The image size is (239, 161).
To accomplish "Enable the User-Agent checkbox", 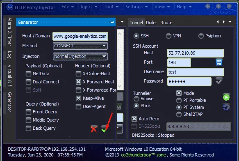I will click(78, 106).
